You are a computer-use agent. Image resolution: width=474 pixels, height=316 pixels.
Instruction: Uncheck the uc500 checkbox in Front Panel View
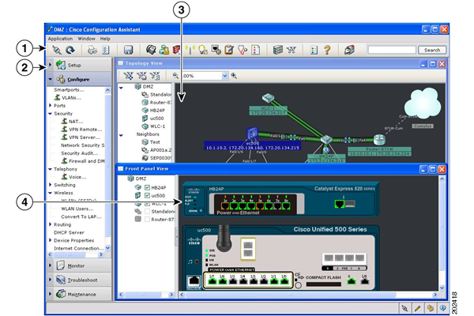(x=147, y=195)
